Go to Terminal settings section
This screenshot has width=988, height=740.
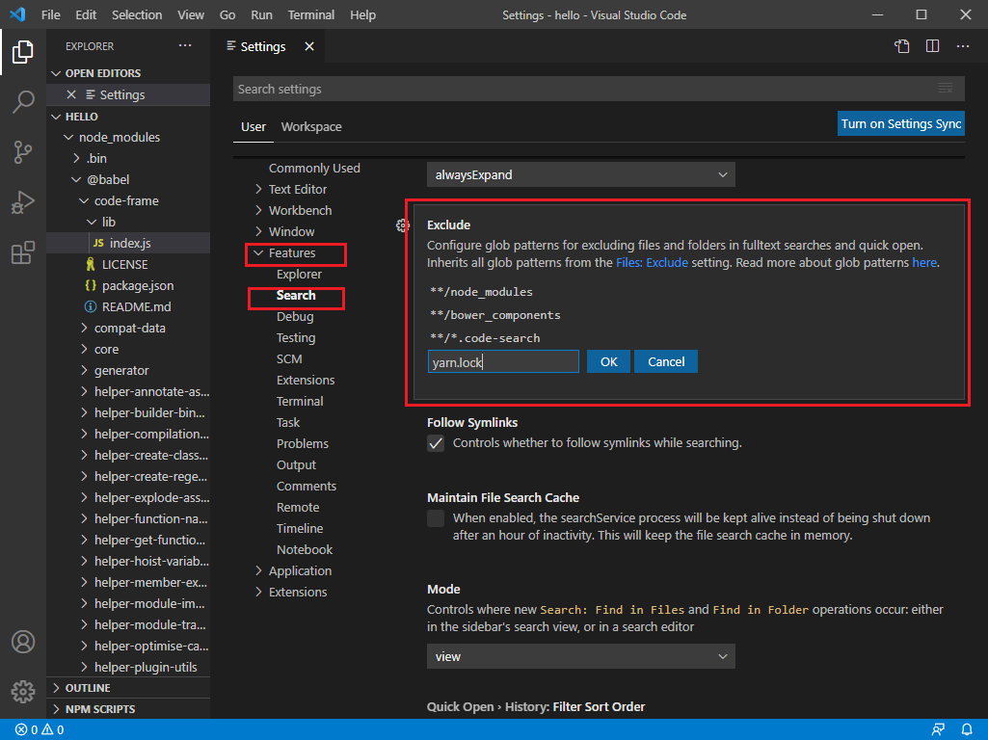click(300, 401)
